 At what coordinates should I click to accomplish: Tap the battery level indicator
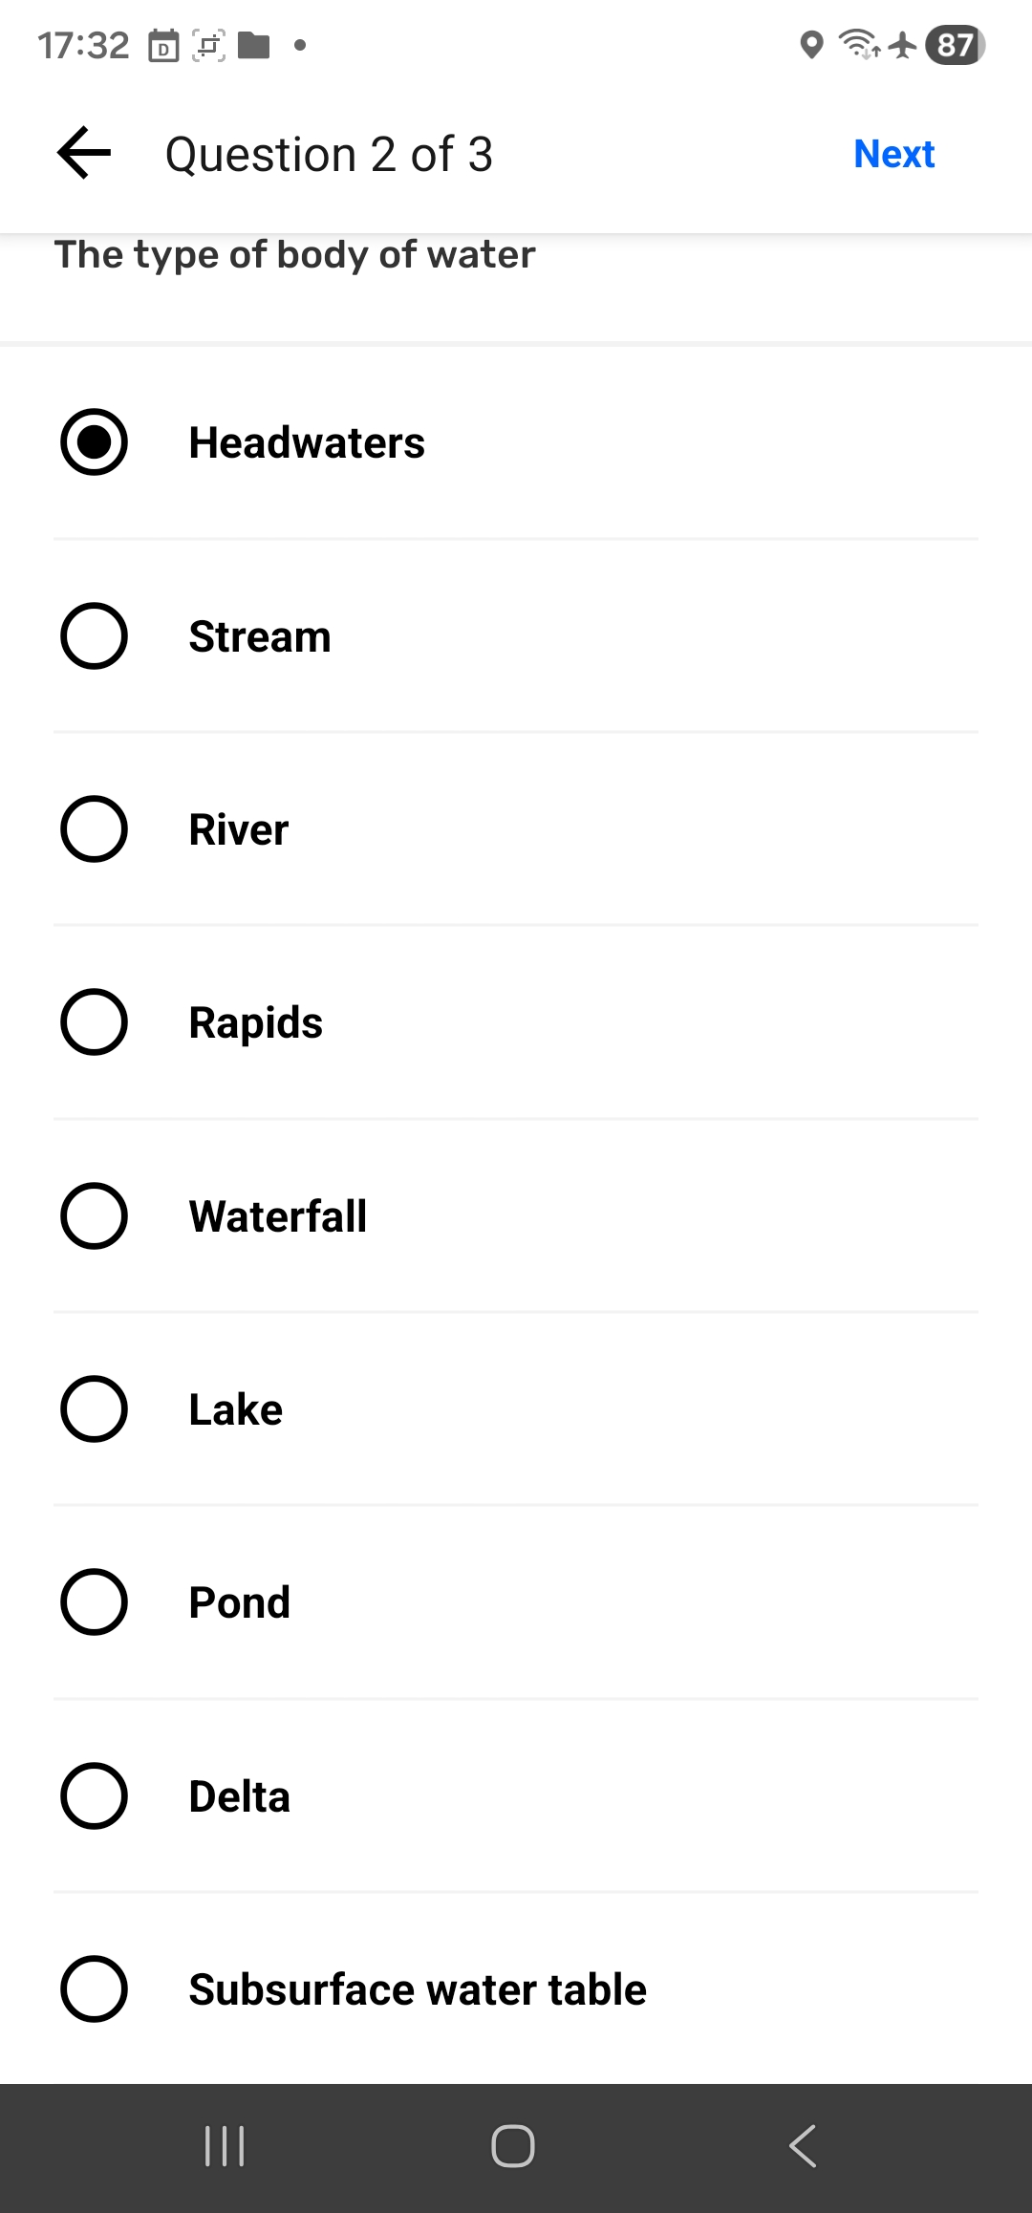pyautogui.click(x=955, y=45)
